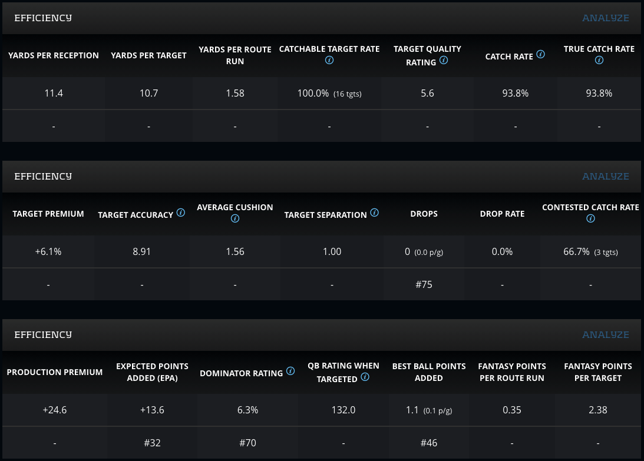The image size is (644, 461).
Task: Select Best Ball Points Added rank #46
Action: (428, 443)
